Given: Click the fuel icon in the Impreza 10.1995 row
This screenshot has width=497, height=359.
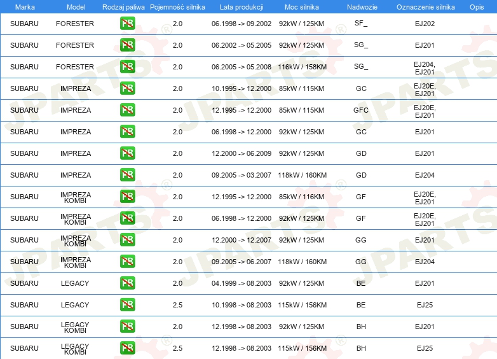Looking at the screenshot, I should point(127,88).
